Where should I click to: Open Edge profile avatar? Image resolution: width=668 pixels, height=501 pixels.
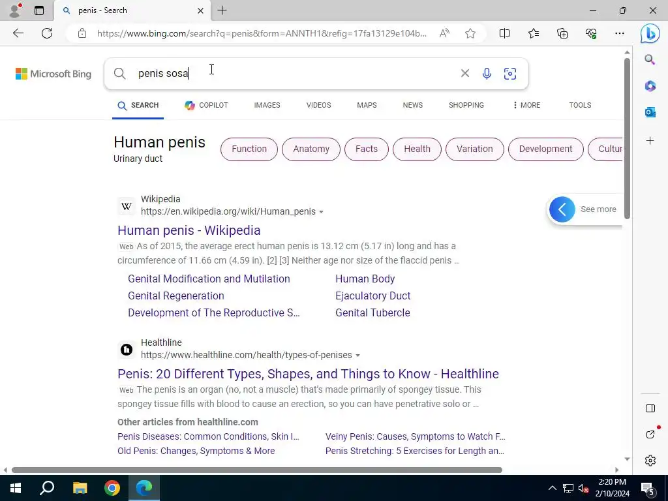pyautogui.click(x=16, y=10)
